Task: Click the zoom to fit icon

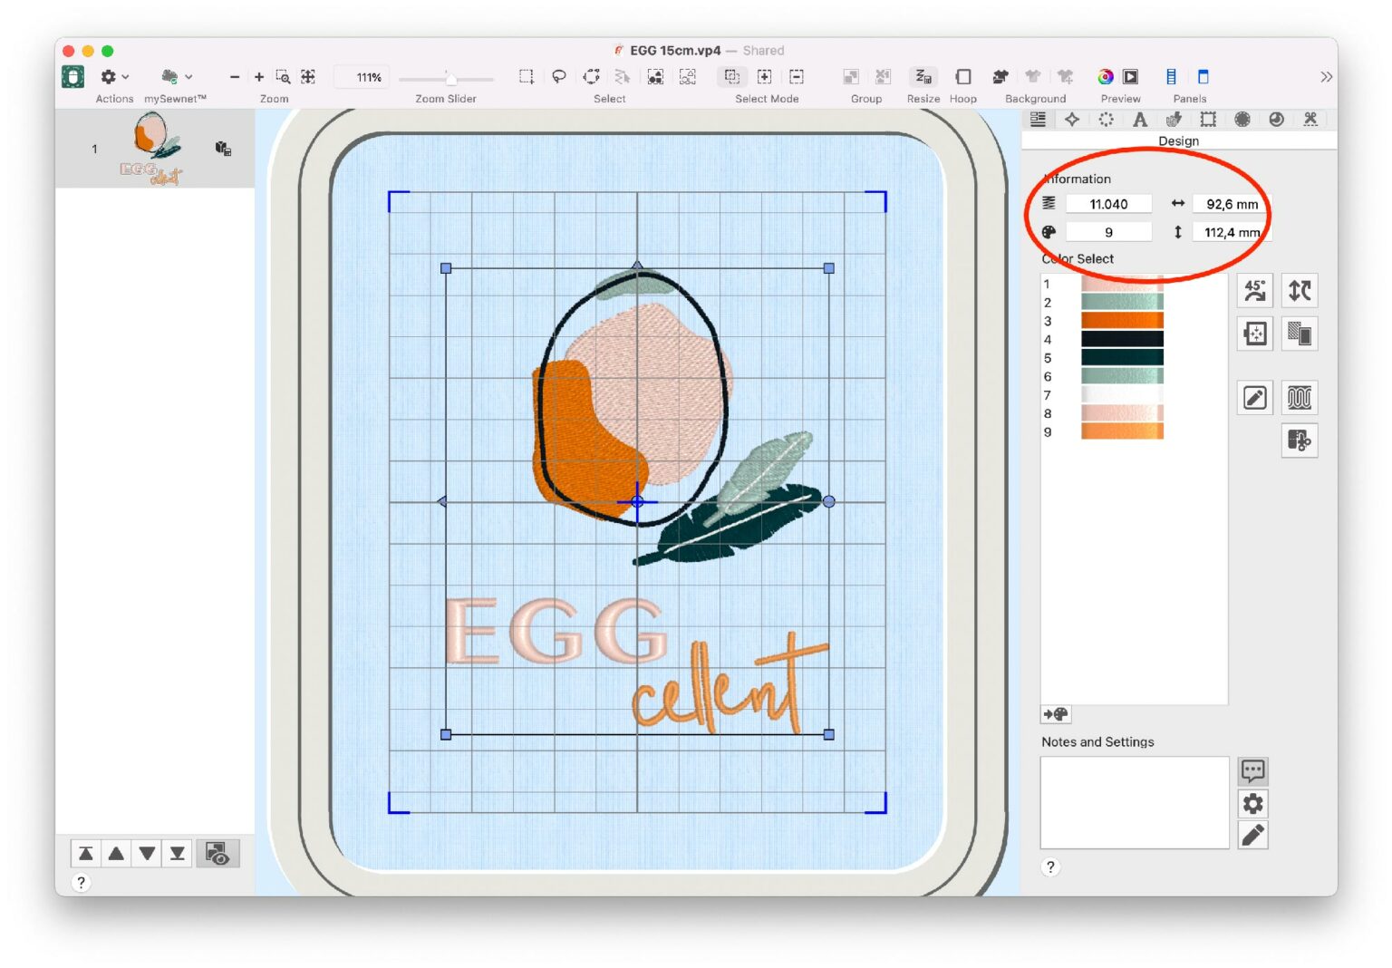Action: coord(308,77)
